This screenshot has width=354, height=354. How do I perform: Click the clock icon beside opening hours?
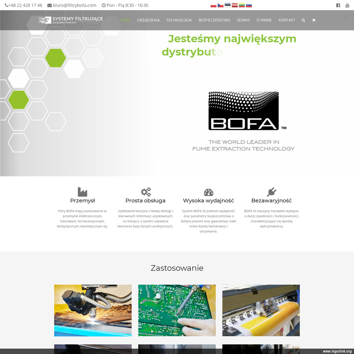pos(103,5)
